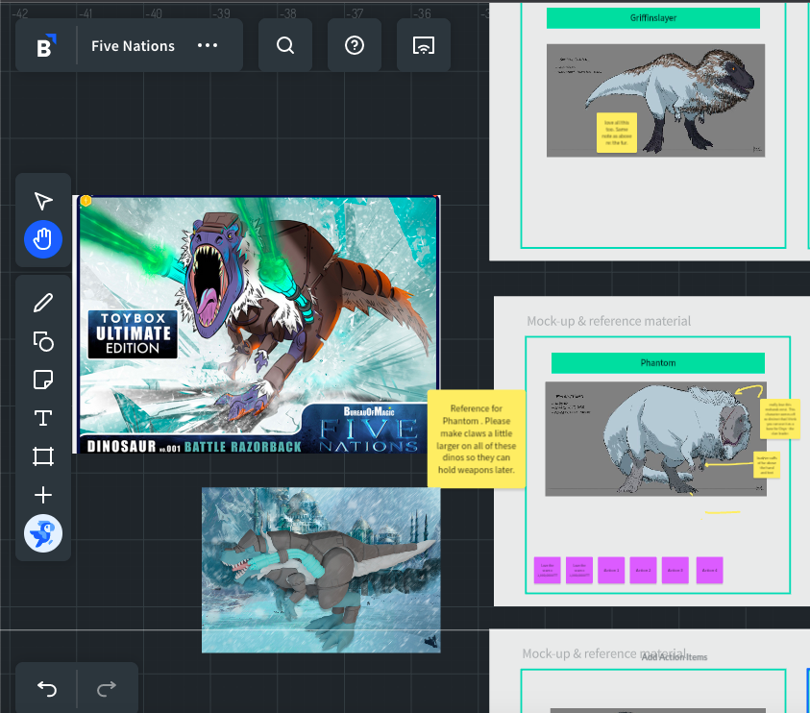Click the Action 2 magenta note
Viewport: 810px width, 713px height.
pos(643,571)
